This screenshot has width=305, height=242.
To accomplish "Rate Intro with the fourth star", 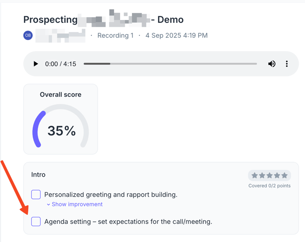I will click(277, 176).
